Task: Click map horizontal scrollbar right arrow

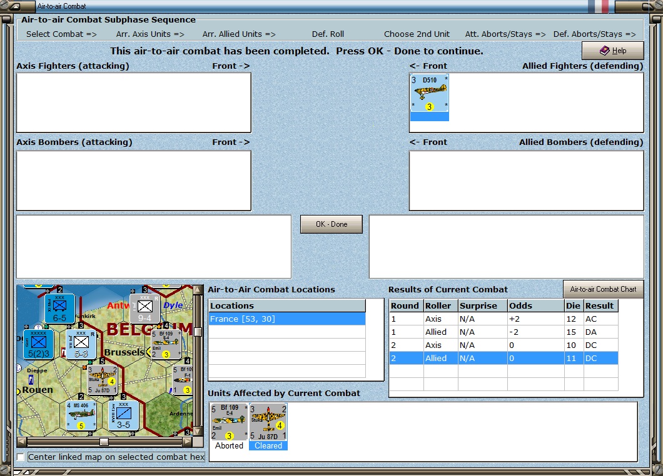Action: [x=187, y=442]
